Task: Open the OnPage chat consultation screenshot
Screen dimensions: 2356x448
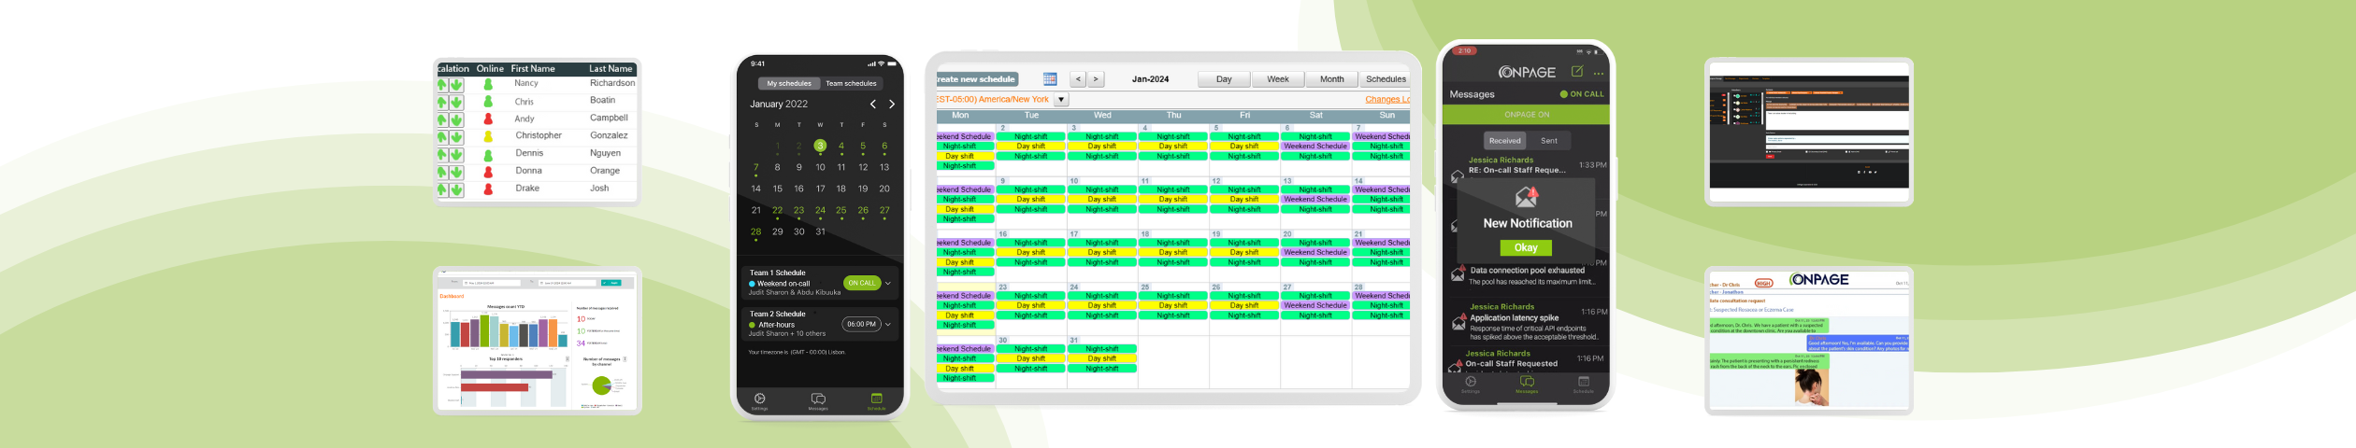Action: (x=1808, y=341)
